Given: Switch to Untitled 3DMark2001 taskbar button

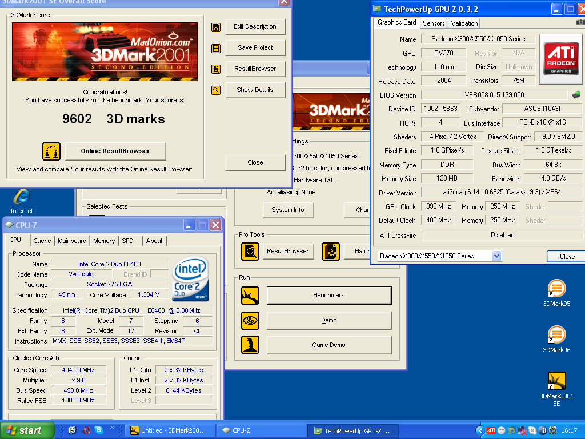Looking at the screenshot, I should pos(170,430).
